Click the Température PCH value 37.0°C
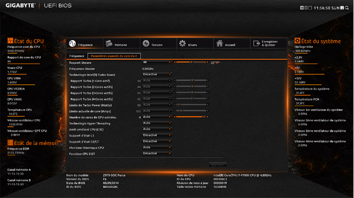Screen dimensions: 354x198 coord(300,103)
